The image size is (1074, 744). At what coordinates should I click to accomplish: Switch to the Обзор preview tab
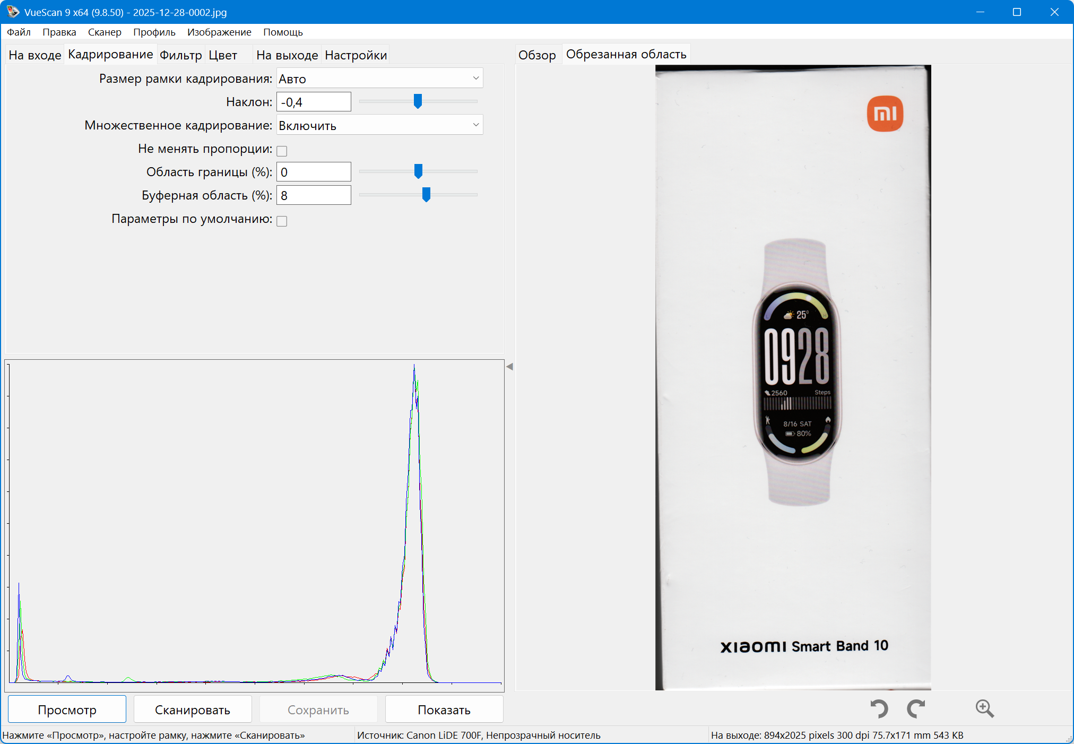(x=537, y=55)
